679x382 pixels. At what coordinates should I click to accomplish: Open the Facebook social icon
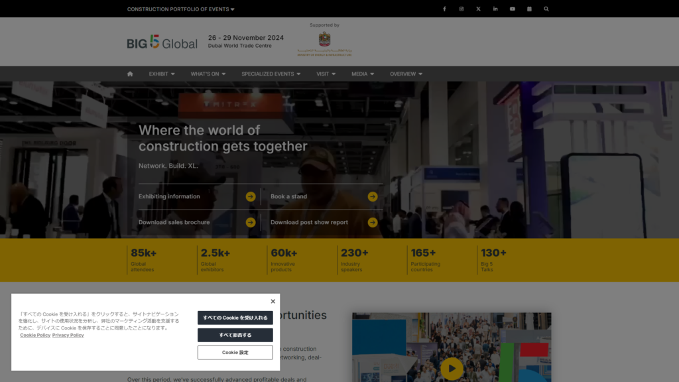[x=444, y=9]
